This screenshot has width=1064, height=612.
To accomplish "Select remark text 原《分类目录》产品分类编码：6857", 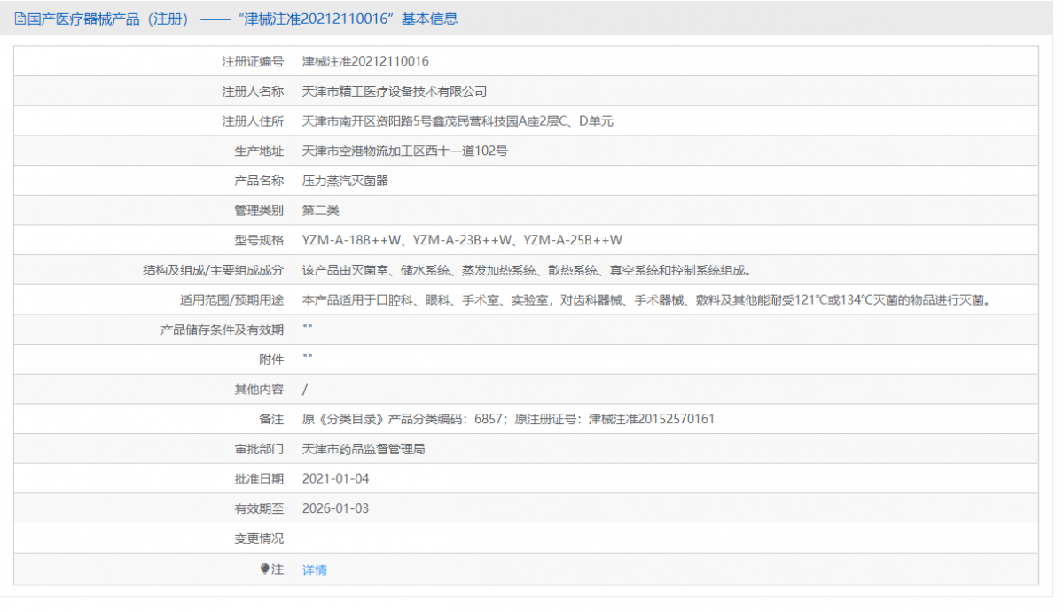I will (403, 420).
